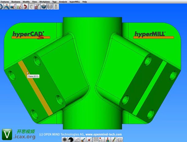Open the Features menu
The height and width of the screenshot is (142, 187).
[x=5, y=2]
